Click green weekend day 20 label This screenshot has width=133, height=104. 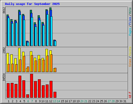[x=82, y=101]
